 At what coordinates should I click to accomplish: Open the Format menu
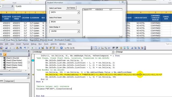26,44
